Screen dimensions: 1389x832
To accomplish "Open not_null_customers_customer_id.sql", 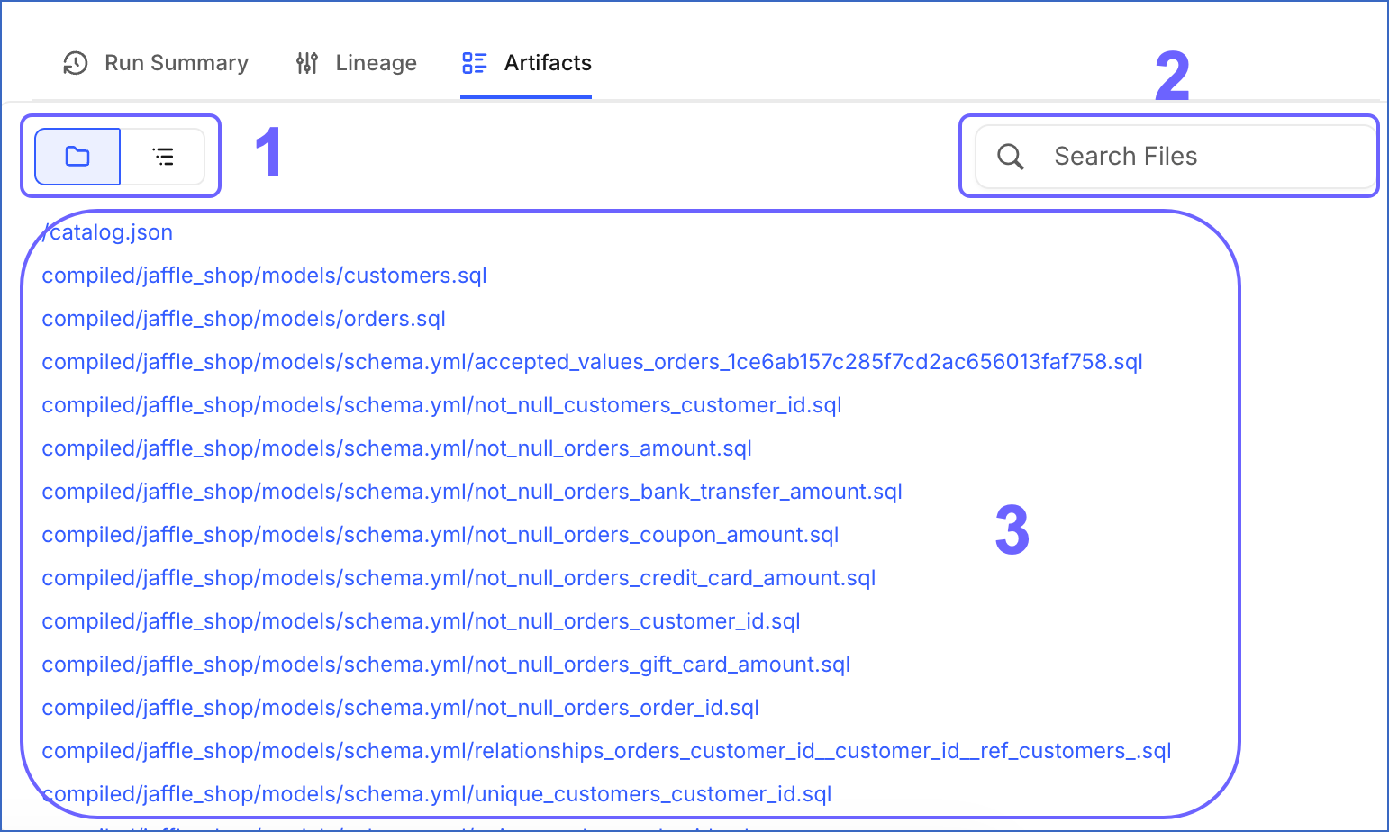I will pos(441,405).
